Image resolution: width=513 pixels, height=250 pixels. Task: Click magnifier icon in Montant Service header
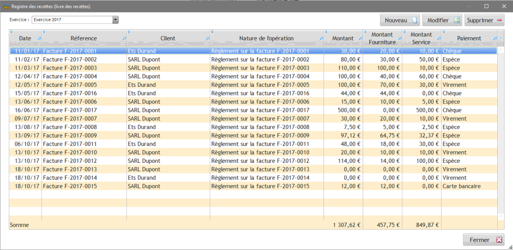[439, 38]
